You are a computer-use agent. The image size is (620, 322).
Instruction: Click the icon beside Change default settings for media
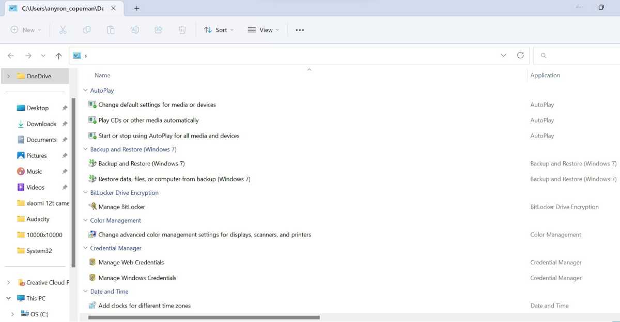(92, 105)
